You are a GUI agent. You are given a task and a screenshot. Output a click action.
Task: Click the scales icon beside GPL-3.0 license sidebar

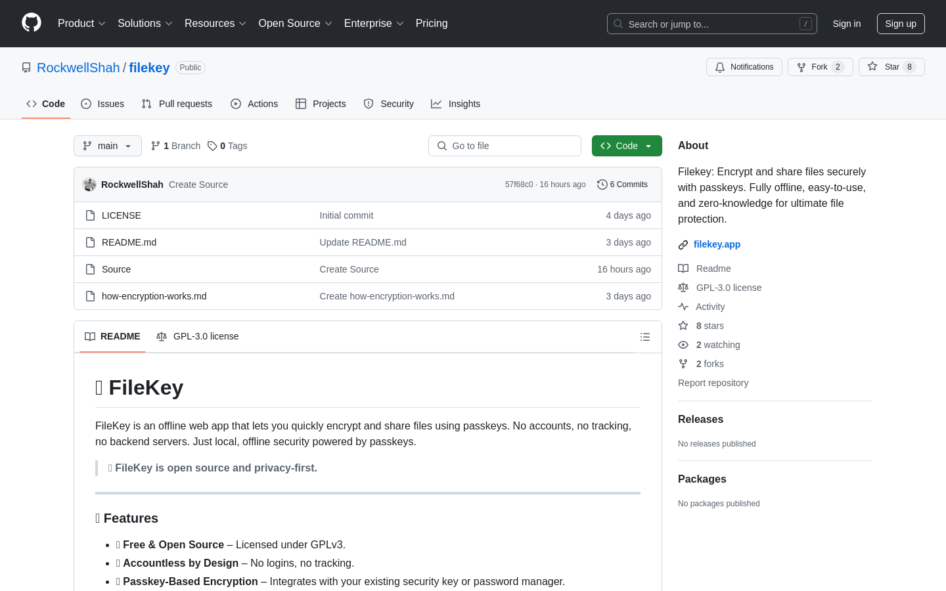click(x=683, y=288)
